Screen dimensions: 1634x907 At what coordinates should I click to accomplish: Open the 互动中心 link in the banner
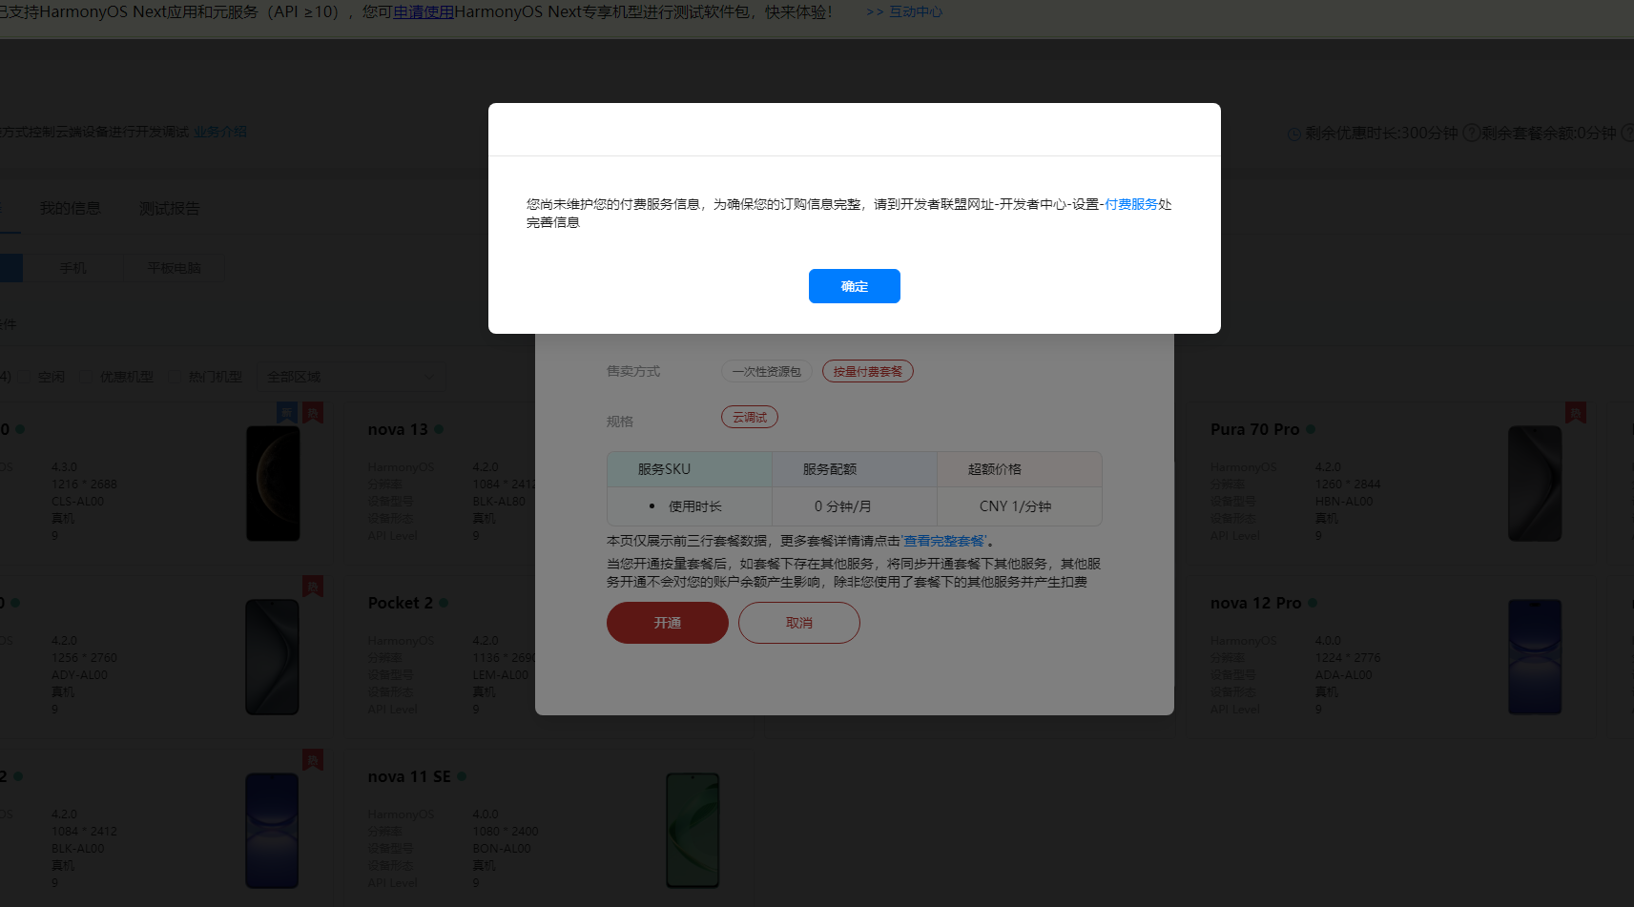click(x=916, y=11)
